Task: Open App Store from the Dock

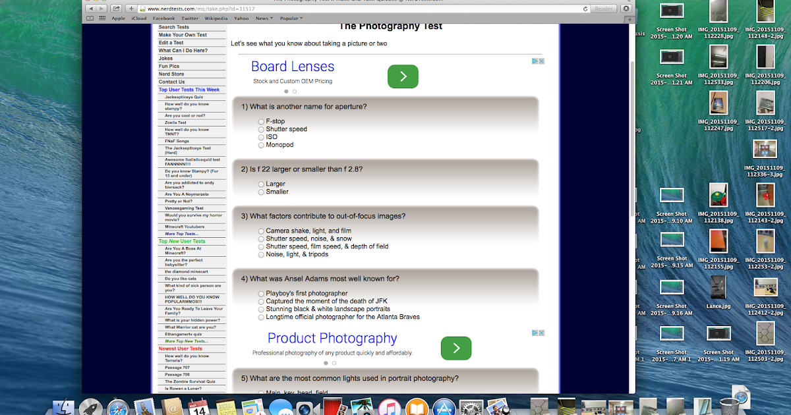Action: pos(445,406)
